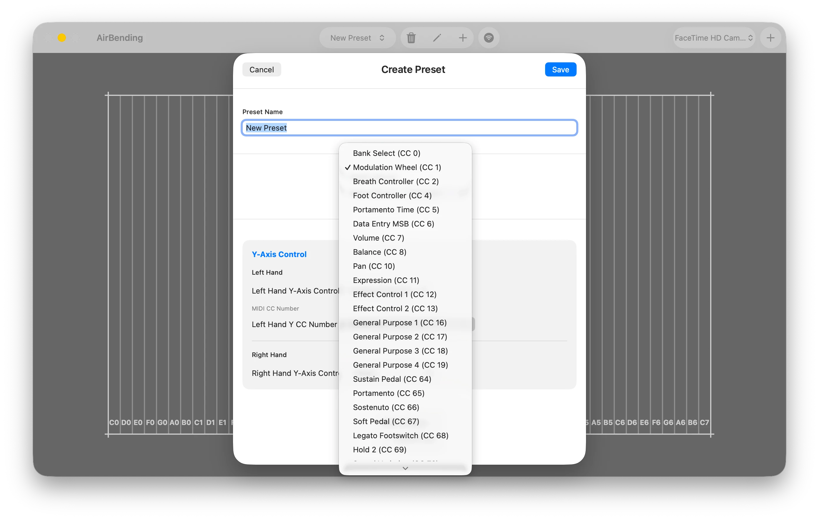This screenshot has width=819, height=520.
Task: Click the plus button in the top-right corner
Action: [770, 38]
